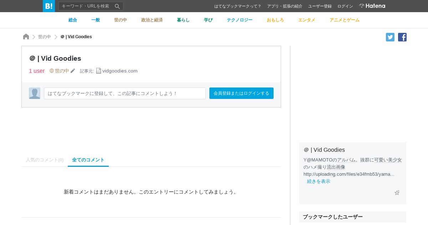
Task: Click 流出 keyword link in summary
Action: coord(331,167)
